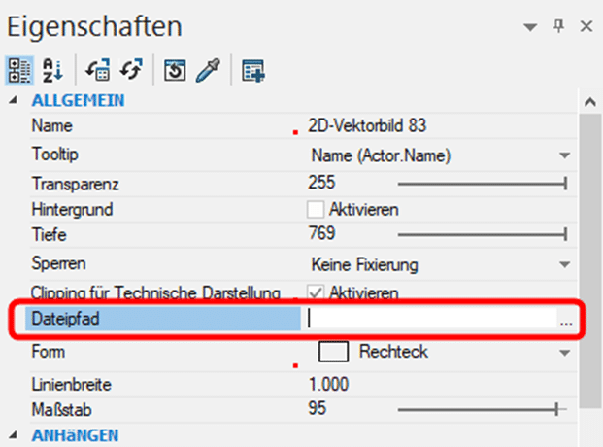
Task: Open the Sperren dropdown list
Action: (564, 264)
